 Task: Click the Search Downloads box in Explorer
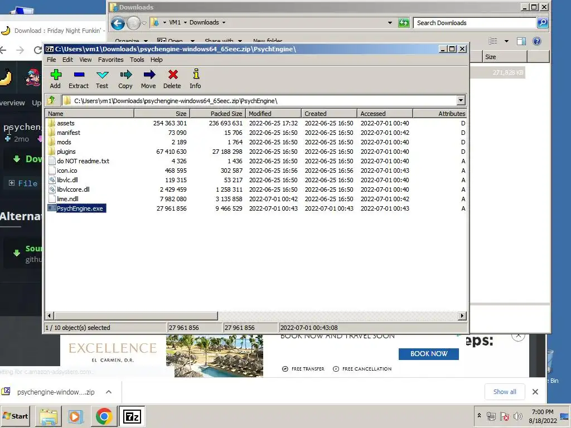click(x=475, y=23)
